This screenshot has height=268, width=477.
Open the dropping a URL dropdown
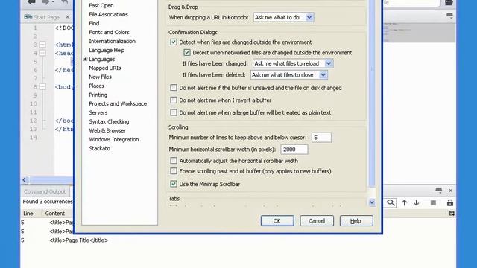(283, 17)
